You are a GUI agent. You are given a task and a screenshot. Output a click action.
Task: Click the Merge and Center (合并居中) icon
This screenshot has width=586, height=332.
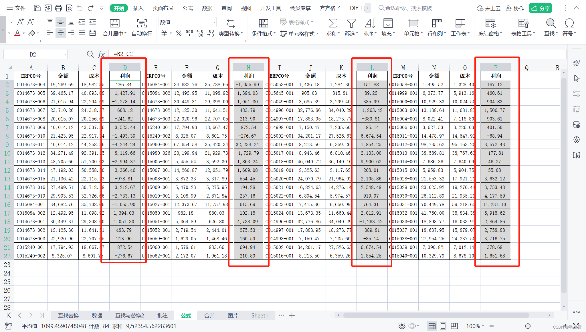pyautogui.click(x=114, y=23)
